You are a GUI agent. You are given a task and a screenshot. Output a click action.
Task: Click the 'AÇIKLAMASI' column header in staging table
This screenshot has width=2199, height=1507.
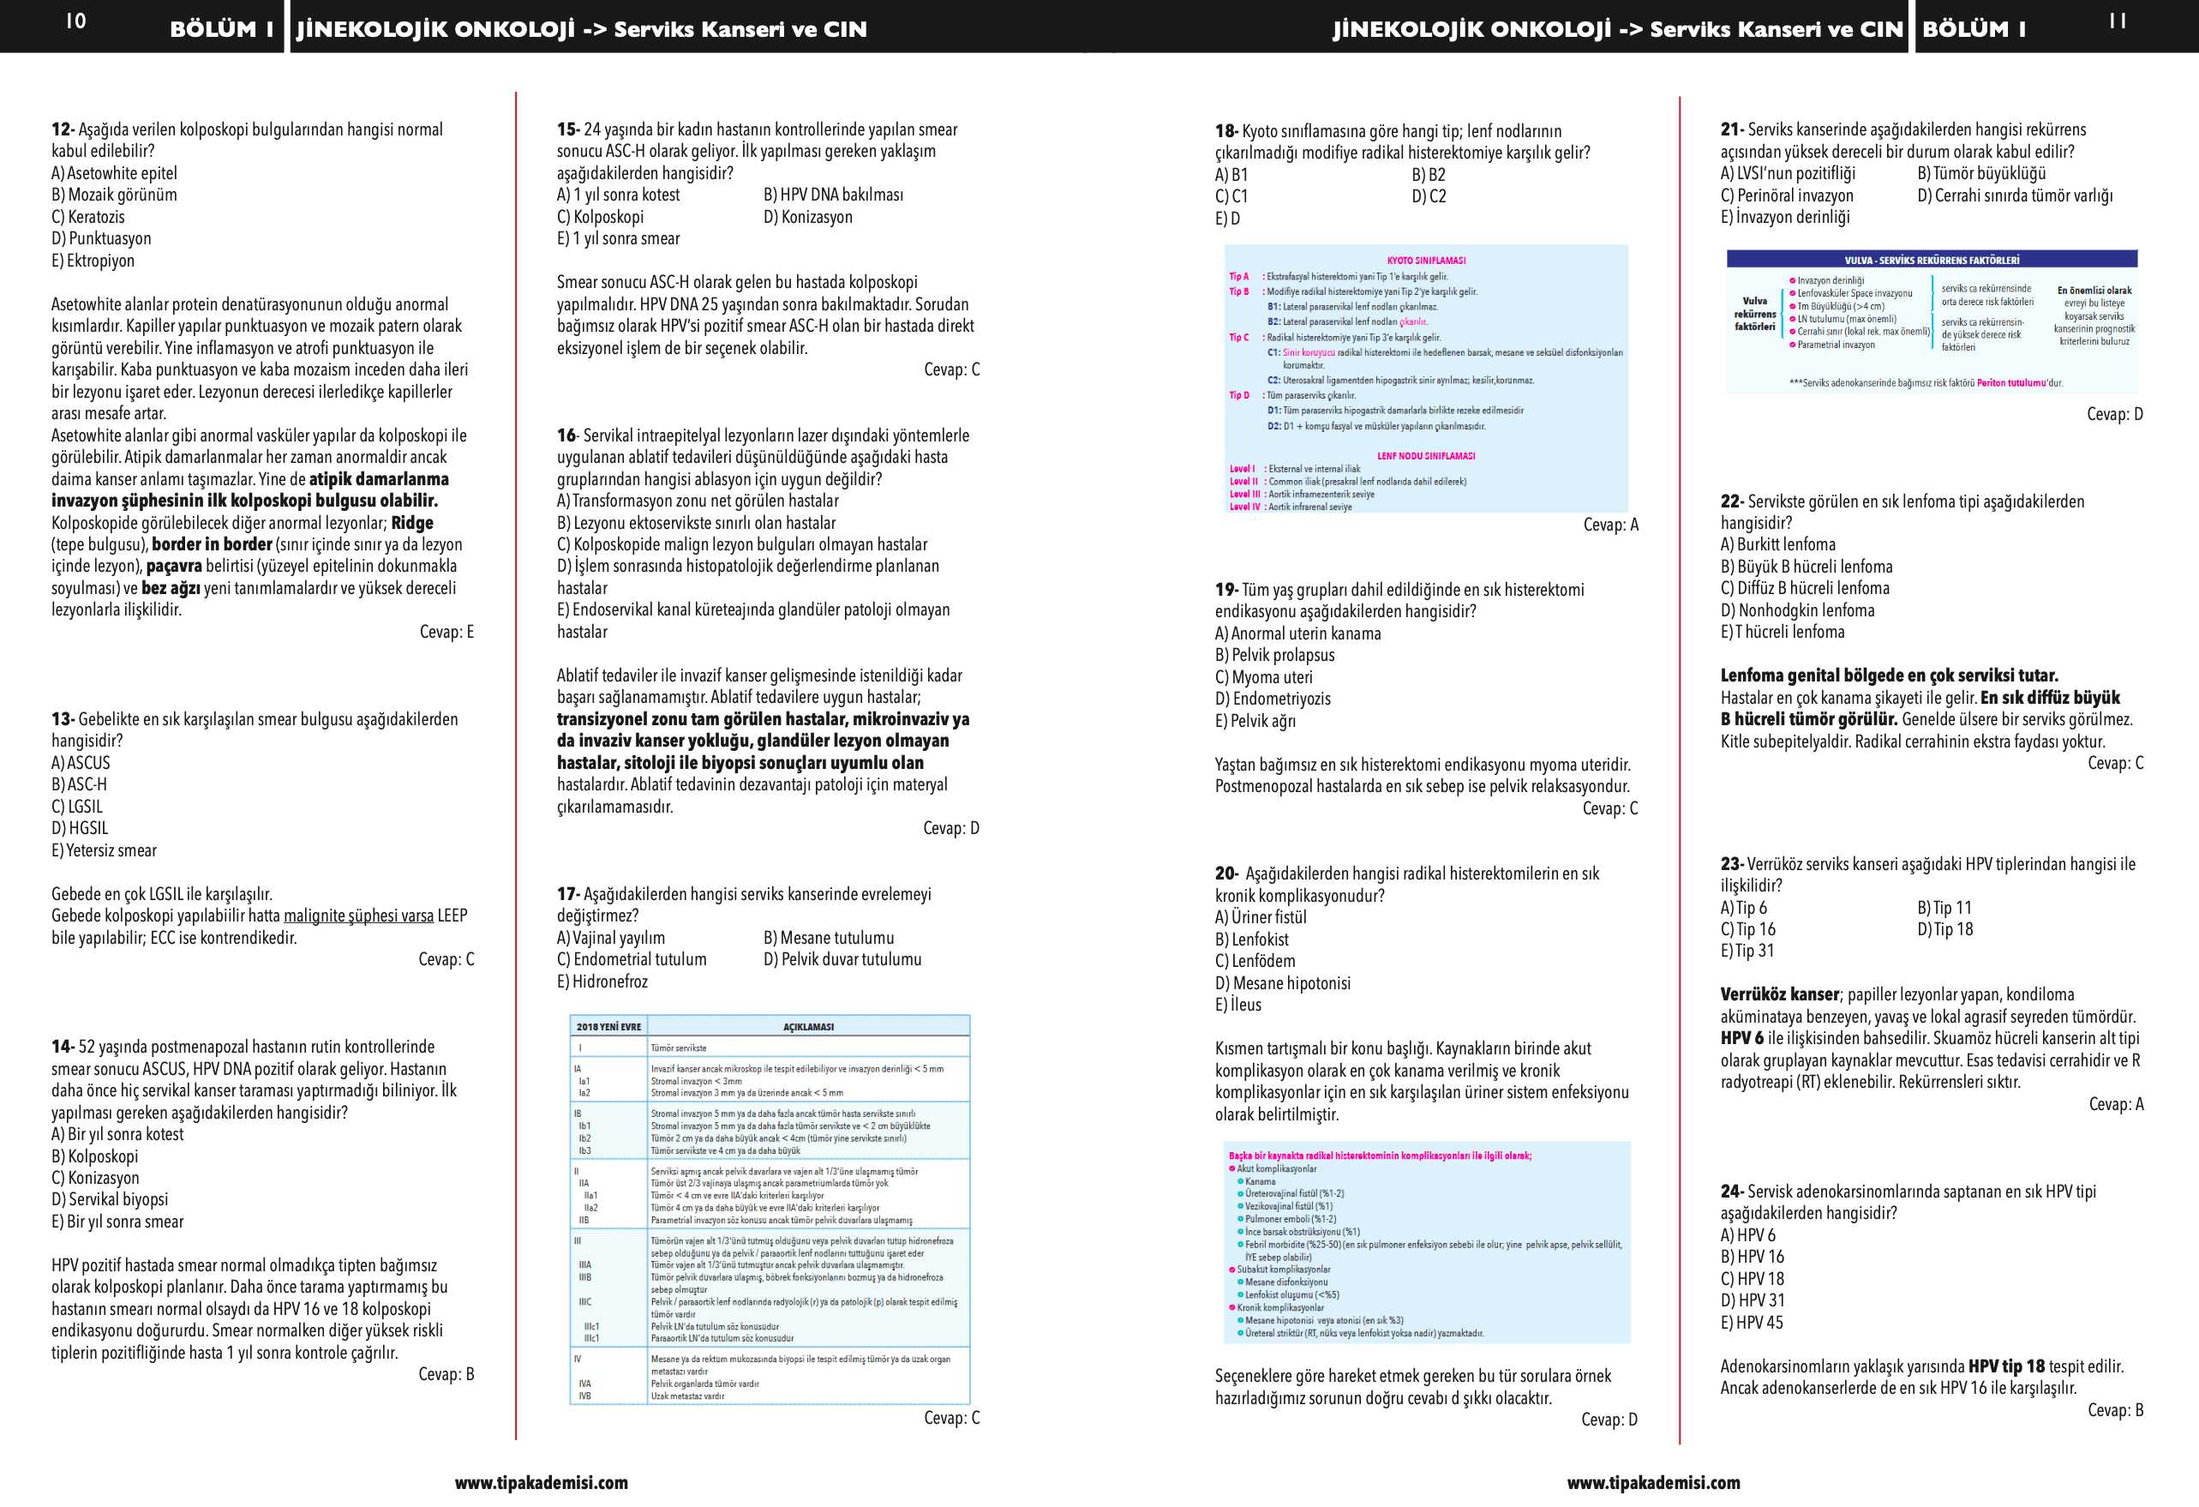click(x=809, y=1027)
